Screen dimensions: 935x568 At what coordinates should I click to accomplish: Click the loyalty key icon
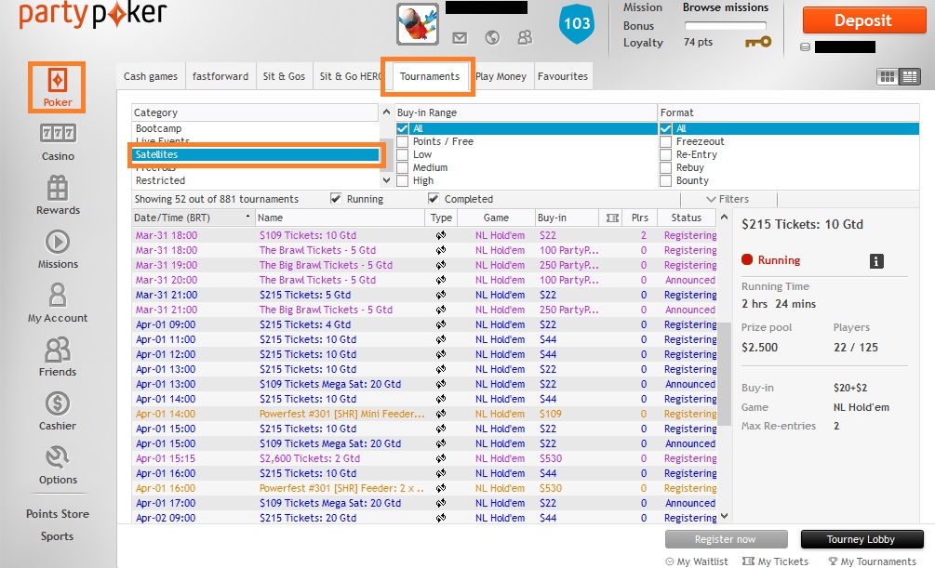coord(758,42)
